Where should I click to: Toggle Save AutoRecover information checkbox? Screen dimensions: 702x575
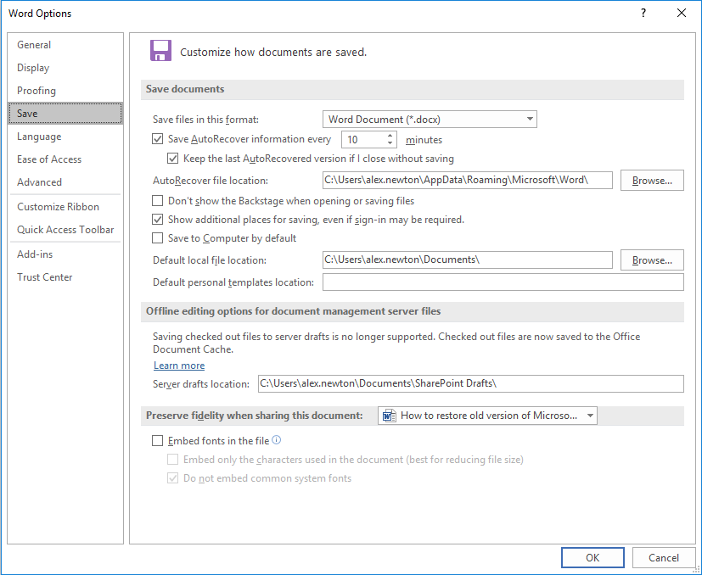(157, 139)
